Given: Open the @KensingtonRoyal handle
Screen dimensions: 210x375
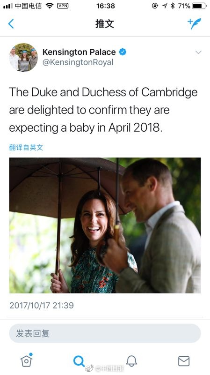Looking at the screenshot, I should click(x=78, y=62).
